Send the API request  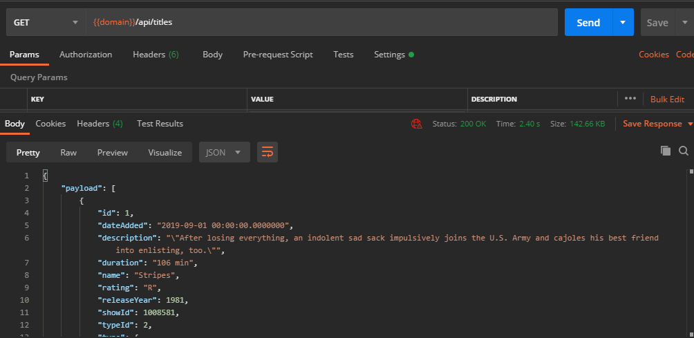coord(588,22)
